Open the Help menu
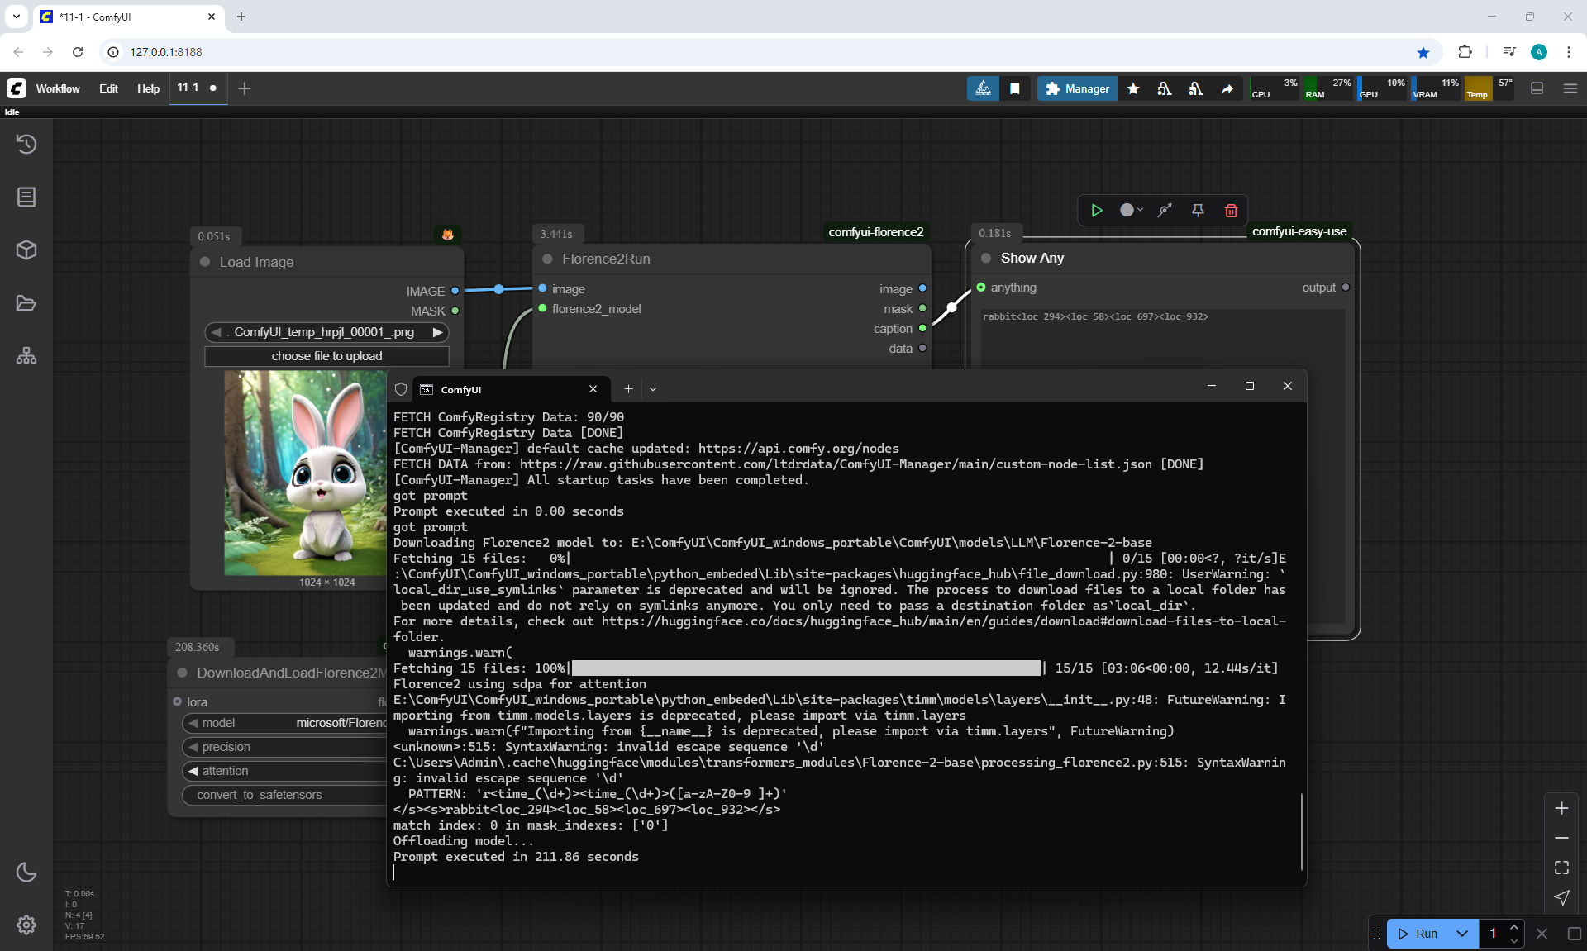 tap(148, 88)
